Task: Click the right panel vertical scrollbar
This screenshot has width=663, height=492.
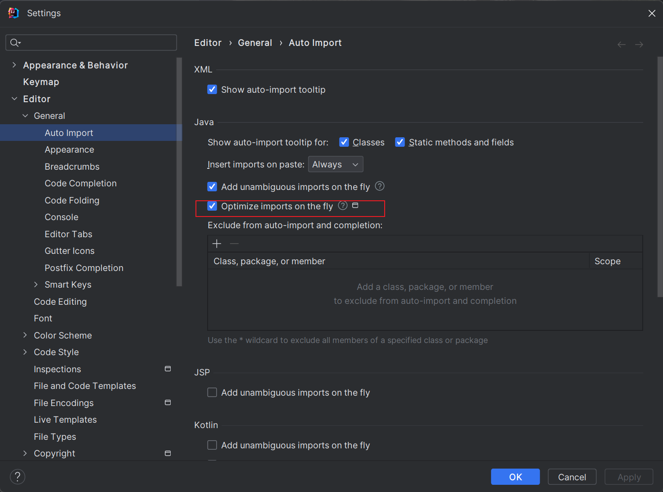Action: (x=660, y=180)
